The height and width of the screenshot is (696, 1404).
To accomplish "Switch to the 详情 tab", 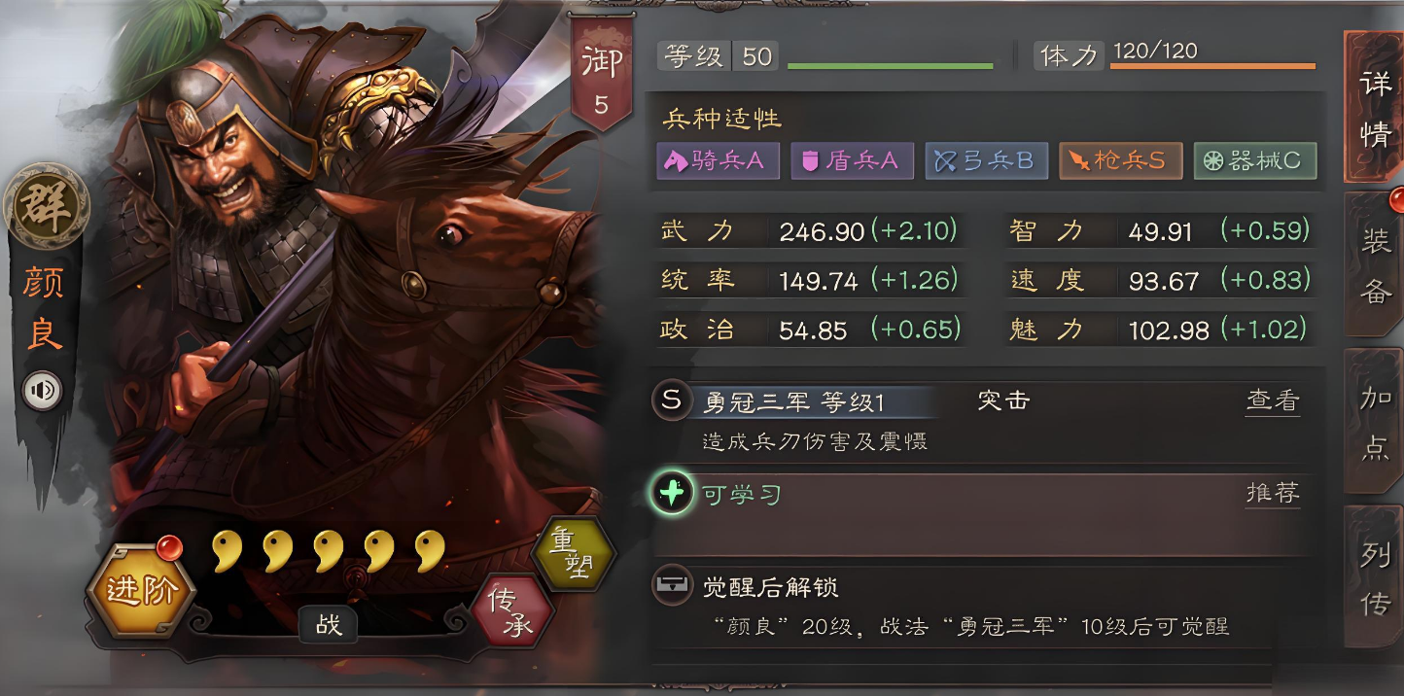I will (x=1374, y=108).
